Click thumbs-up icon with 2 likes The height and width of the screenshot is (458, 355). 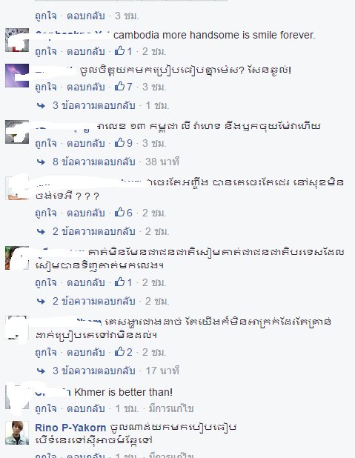[x=119, y=352]
